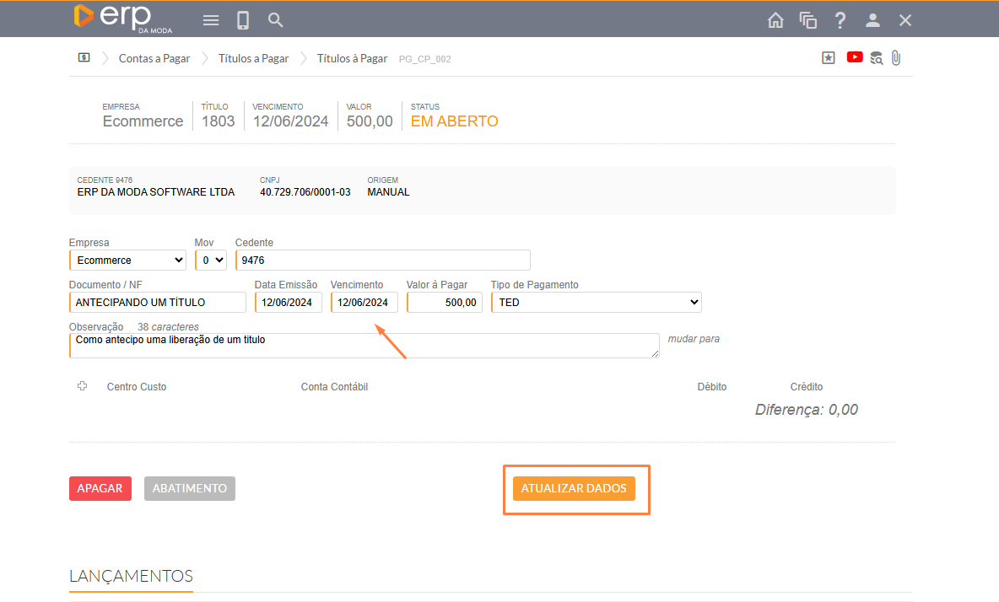Open the Mov dropdown
This screenshot has width=999, height=602.
click(211, 260)
